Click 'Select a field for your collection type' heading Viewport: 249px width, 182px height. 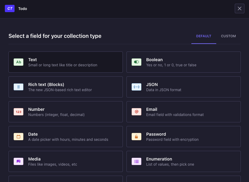pyautogui.click(x=55, y=36)
